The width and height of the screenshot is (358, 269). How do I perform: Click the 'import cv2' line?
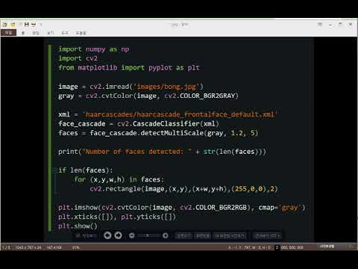click(78, 58)
